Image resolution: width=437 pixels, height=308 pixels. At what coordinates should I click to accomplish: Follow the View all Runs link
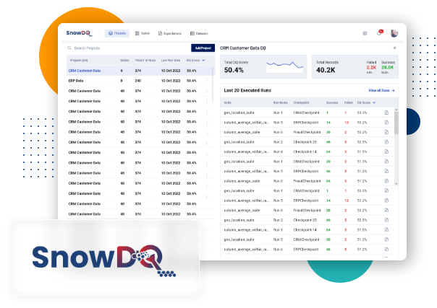381,91
